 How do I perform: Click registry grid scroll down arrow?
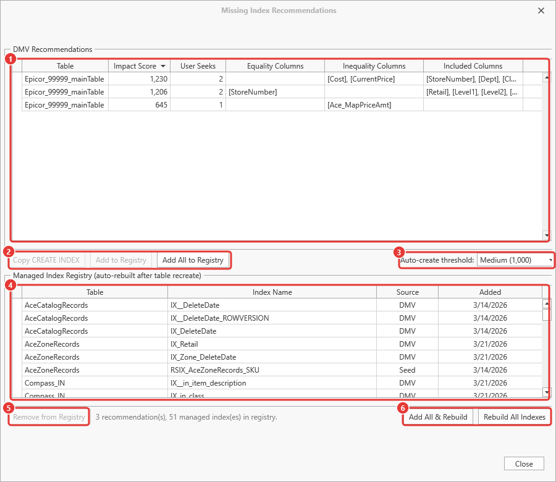[x=547, y=392]
